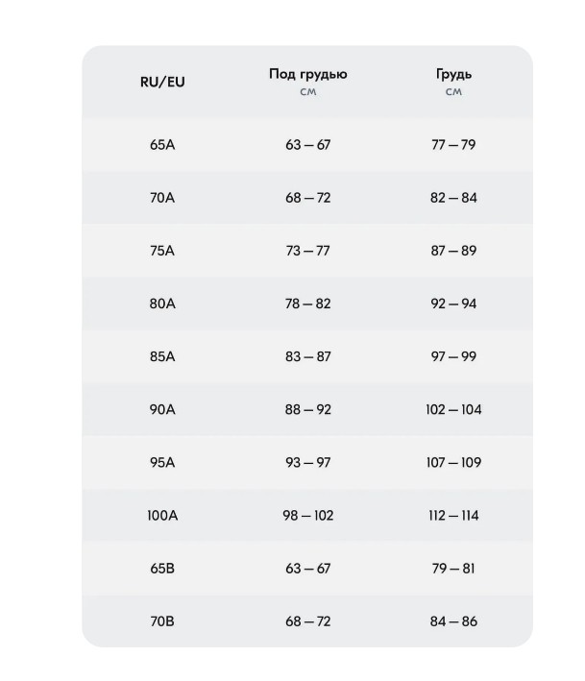Click the RU/EU column header
Screen dimensions: 585x681
tap(162, 82)
